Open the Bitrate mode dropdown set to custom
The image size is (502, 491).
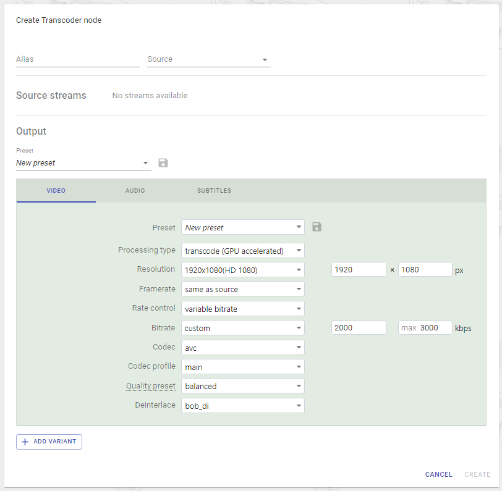(x=242, y=327)
